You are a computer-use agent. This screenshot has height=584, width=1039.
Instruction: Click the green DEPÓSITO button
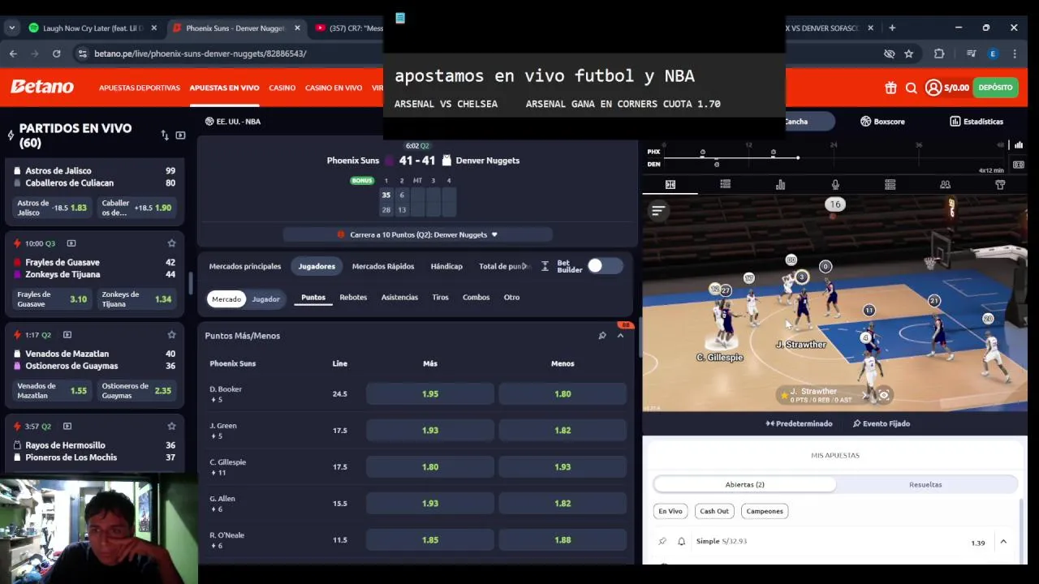pyautogui.click(x=995, y=88)
